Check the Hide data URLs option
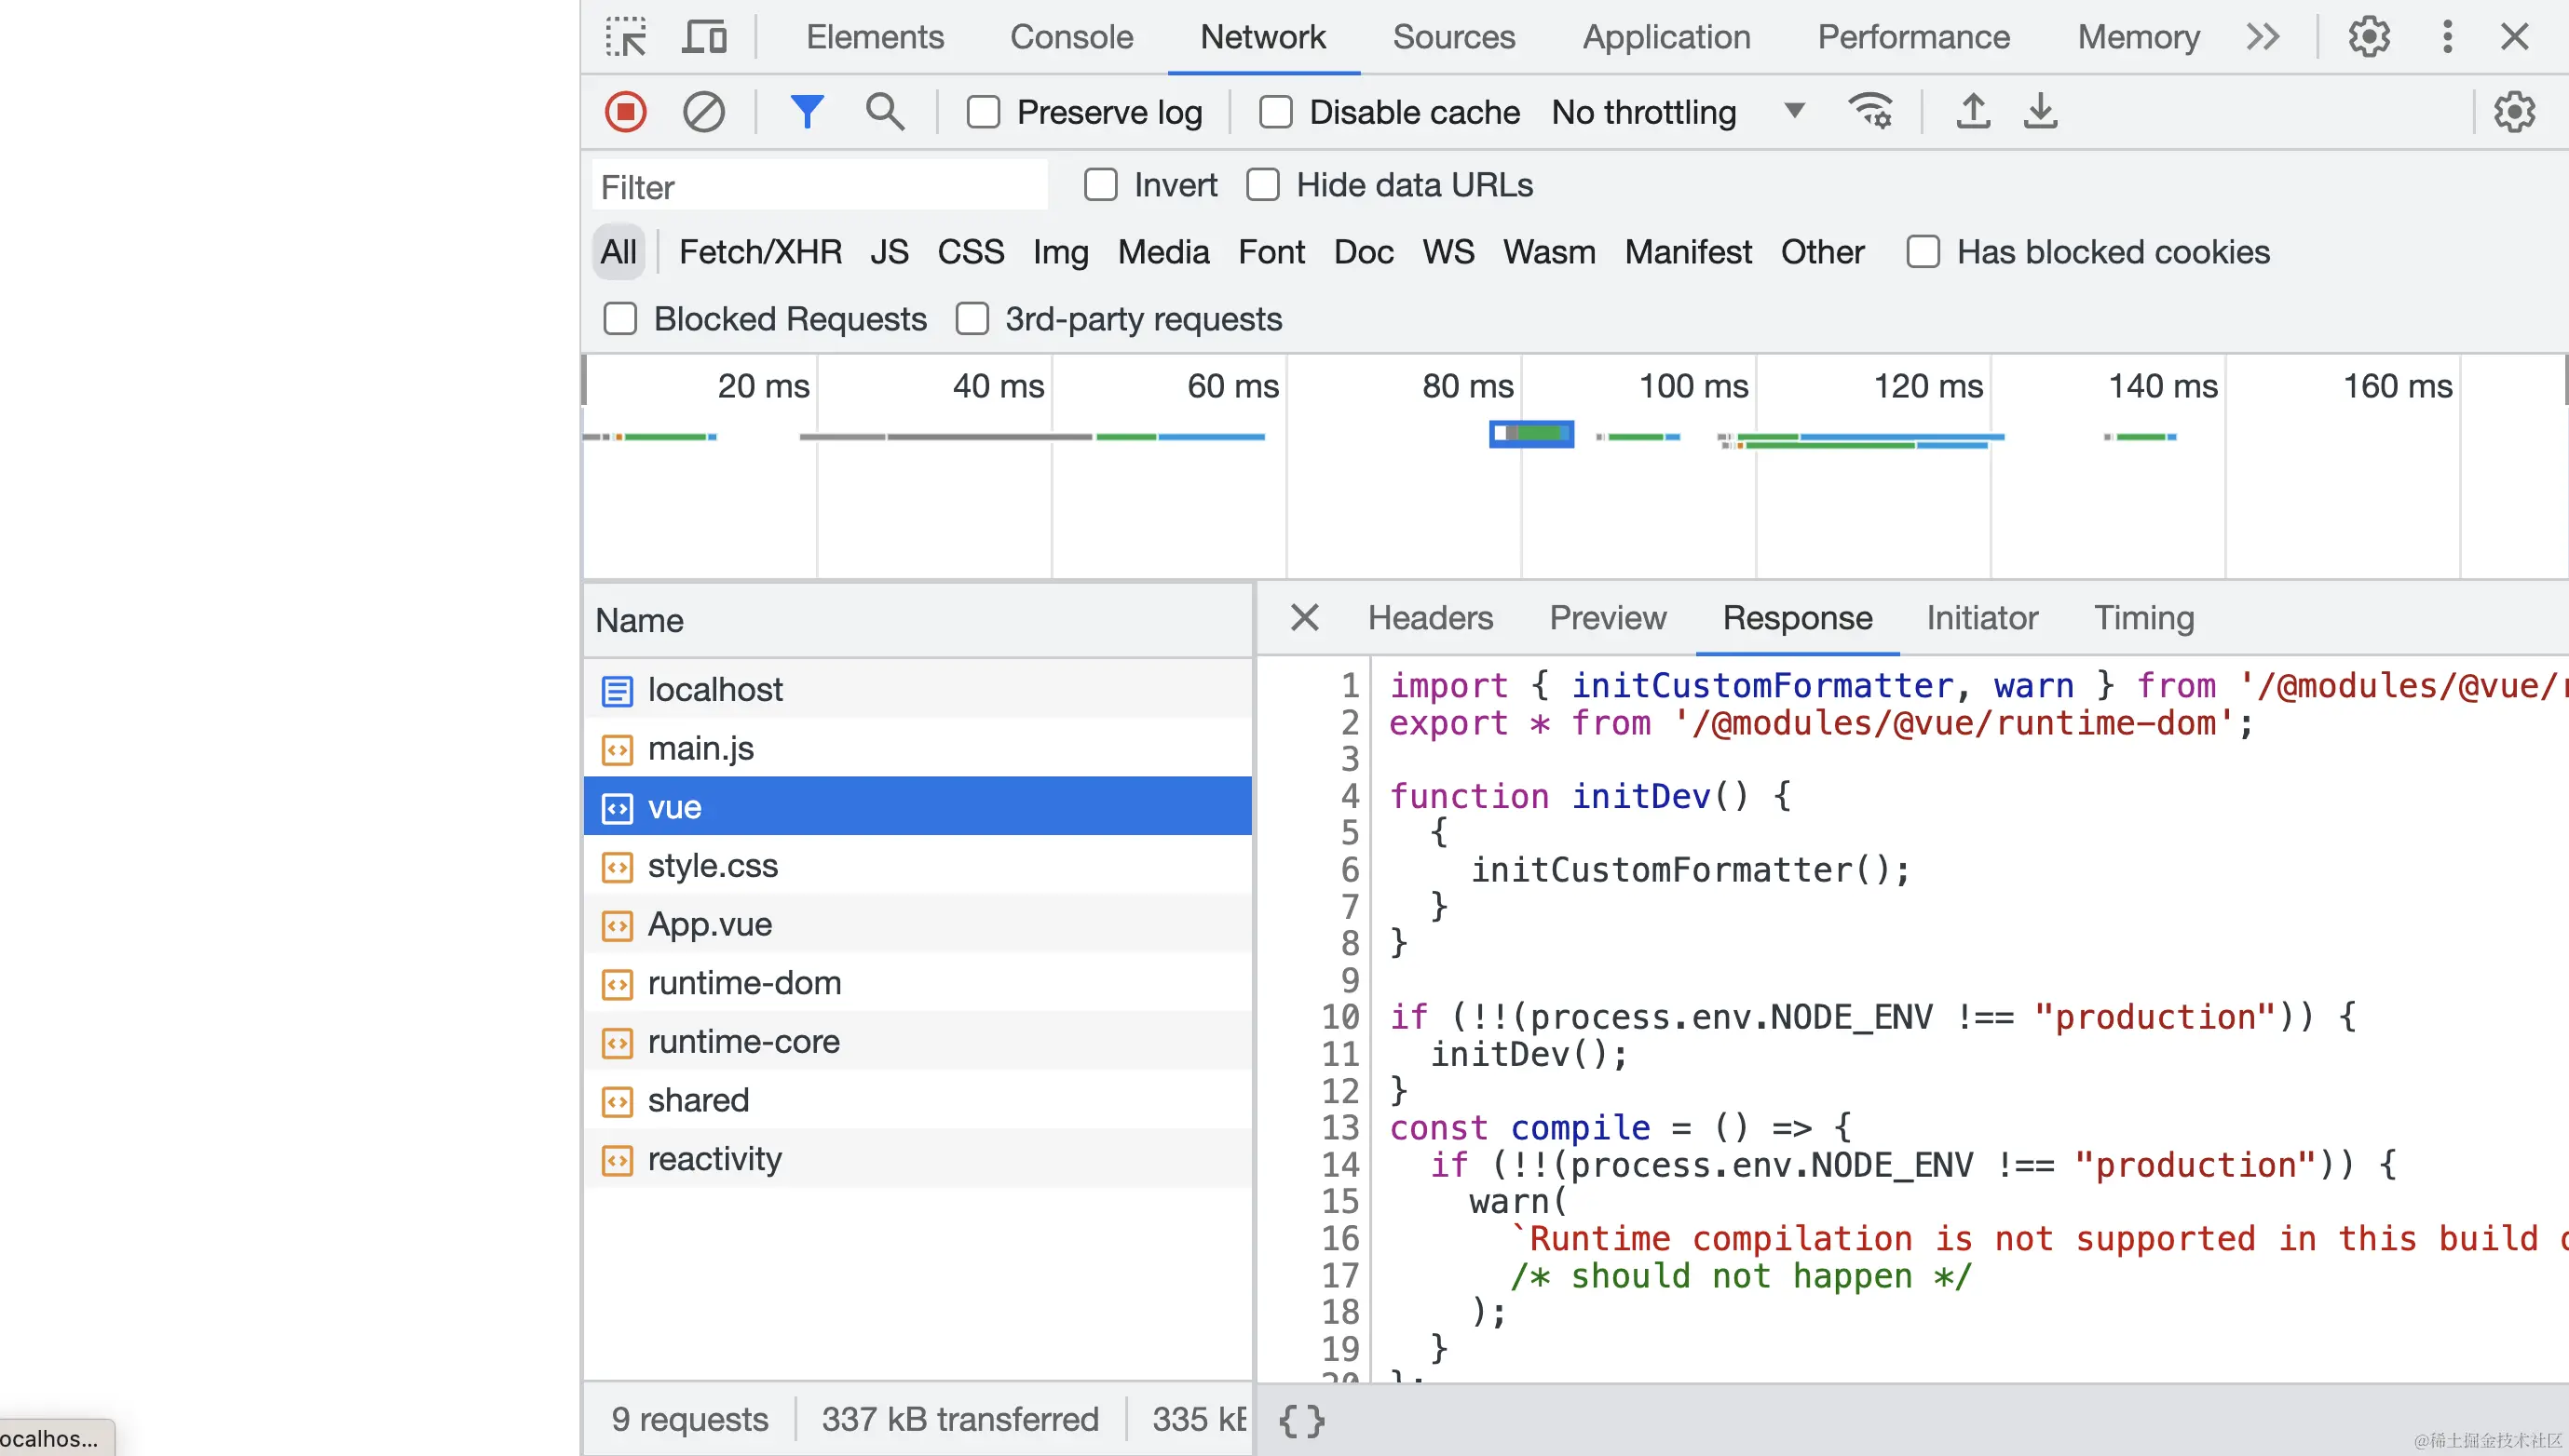2569x1456 pixels. click(x=1262, y=185)
